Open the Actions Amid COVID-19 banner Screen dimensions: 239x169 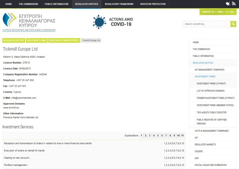coord(113,22)
